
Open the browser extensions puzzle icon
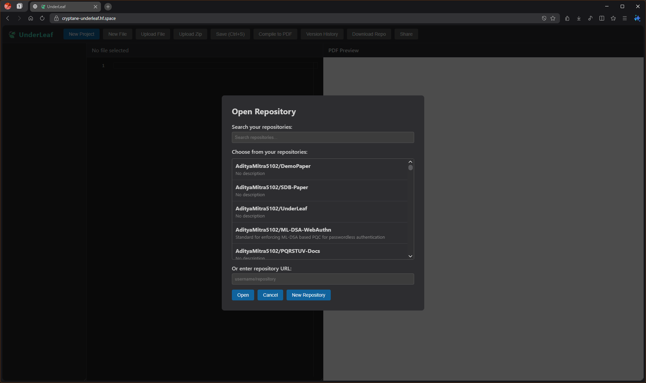[x=567, y=19]
